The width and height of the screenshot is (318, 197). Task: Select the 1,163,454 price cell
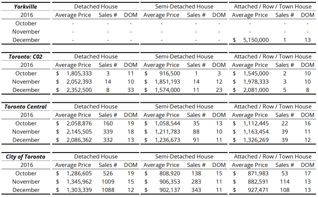(256, 131)
